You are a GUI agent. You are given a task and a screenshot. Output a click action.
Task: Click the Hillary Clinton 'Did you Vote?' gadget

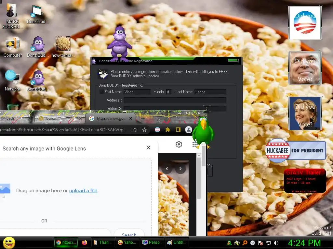click(305, 113)
